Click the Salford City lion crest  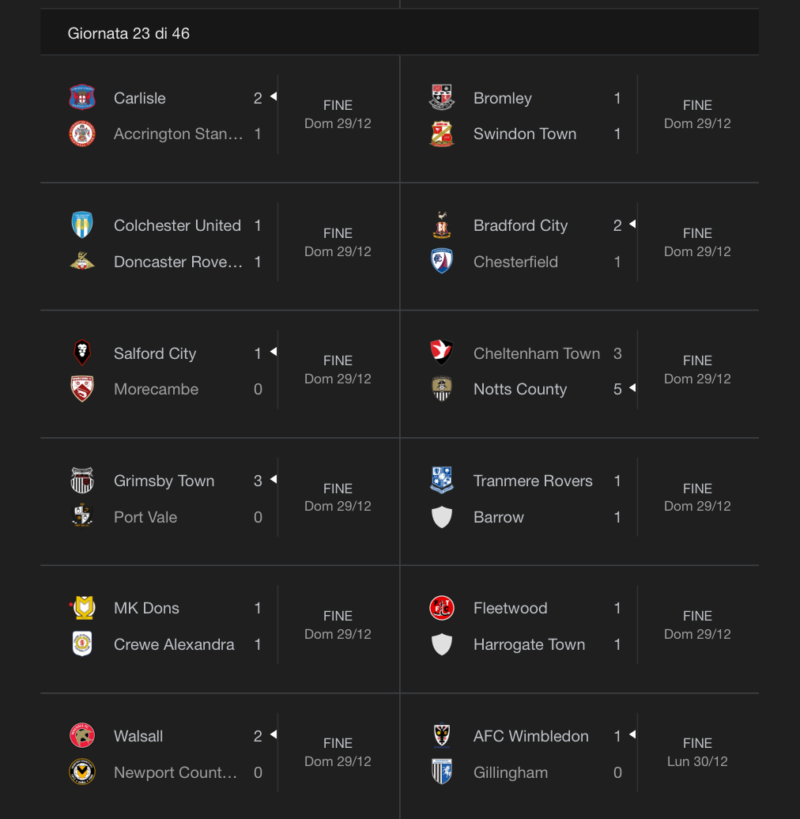[82, 353]
